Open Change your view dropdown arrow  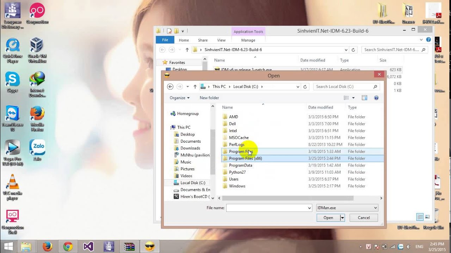(353, 98)
